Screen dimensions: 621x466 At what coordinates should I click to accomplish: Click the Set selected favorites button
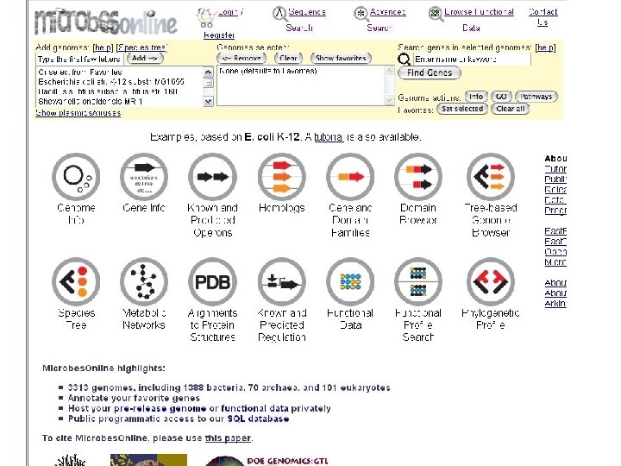coord(462,109)
